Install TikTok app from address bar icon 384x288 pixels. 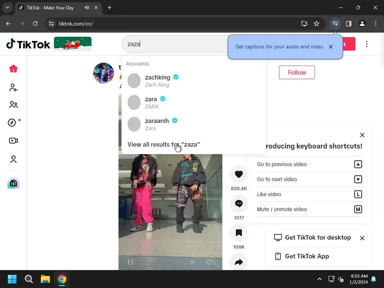pos(304,24)
